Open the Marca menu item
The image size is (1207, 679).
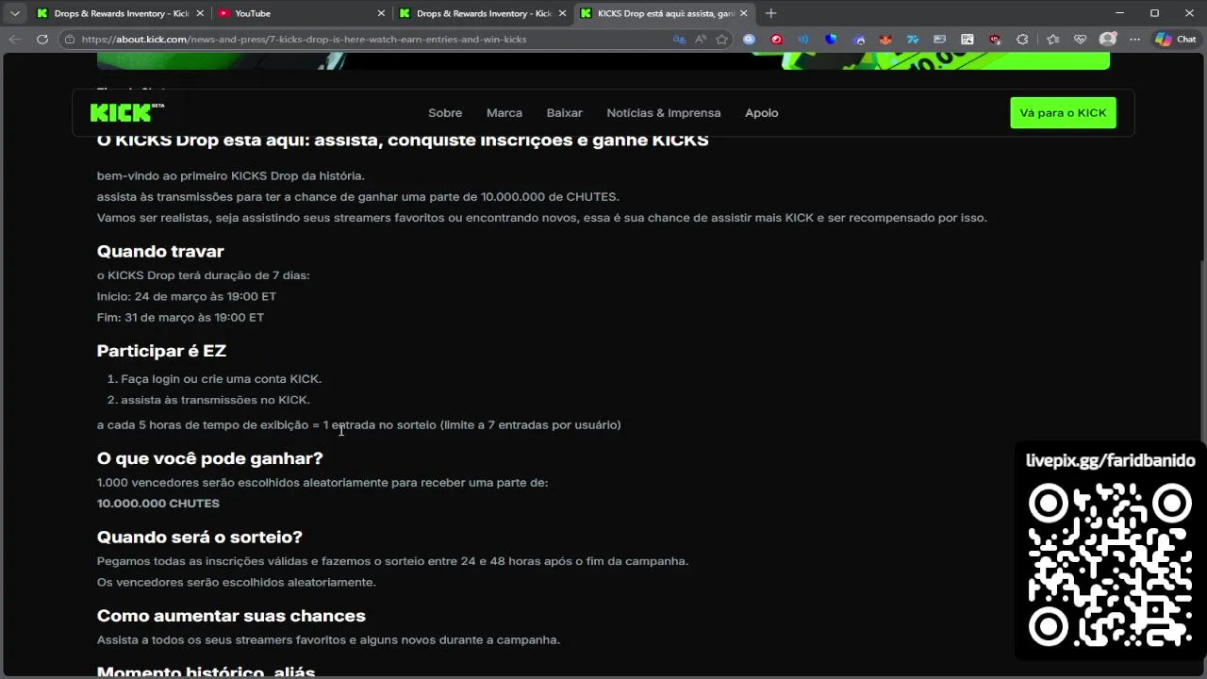point(504,113)
